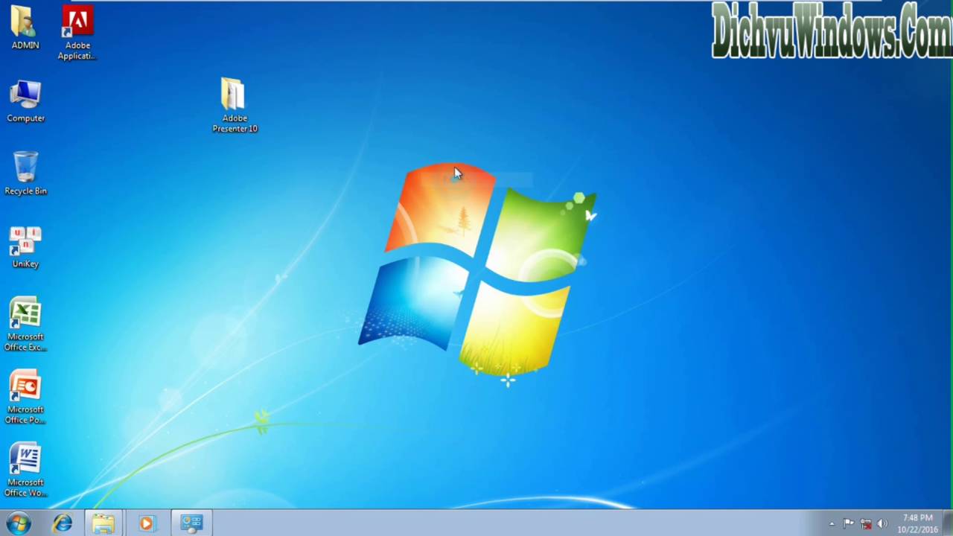Select the UniKey shortcut icon
Viewport: 953px width, 536px height.
[x=25, y=246]
